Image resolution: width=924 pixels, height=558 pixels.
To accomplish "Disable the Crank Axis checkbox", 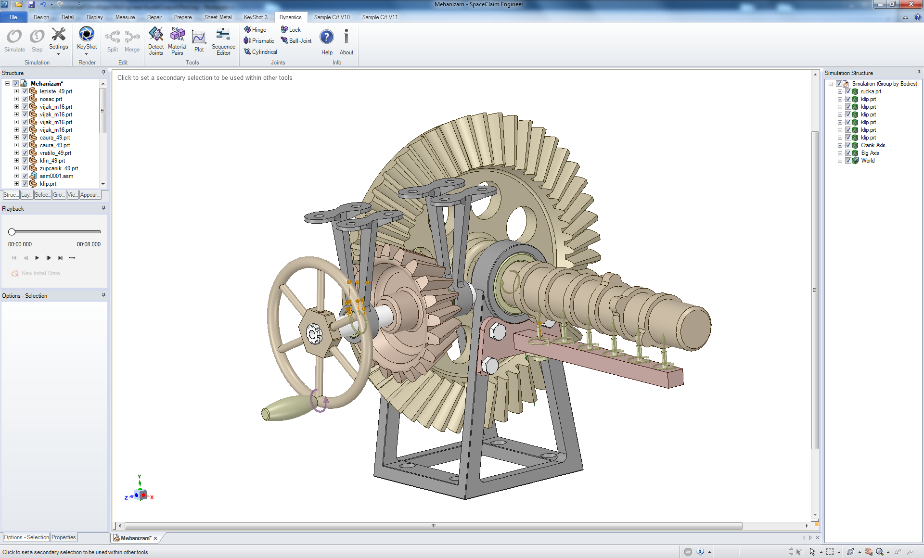I will tap(848, 145).
